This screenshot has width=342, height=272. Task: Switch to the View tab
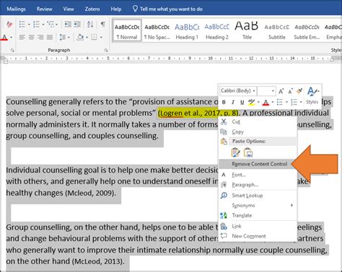tap(69, 9)
